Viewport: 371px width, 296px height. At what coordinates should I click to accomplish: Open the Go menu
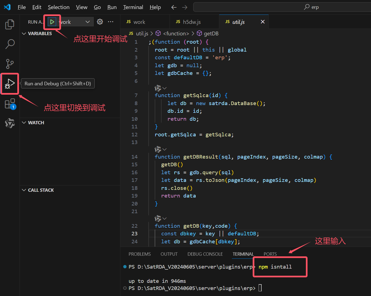pos(97,7)
